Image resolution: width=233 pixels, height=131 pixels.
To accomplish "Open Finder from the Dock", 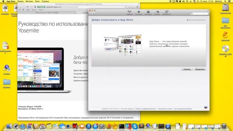I will click(9, 126).
